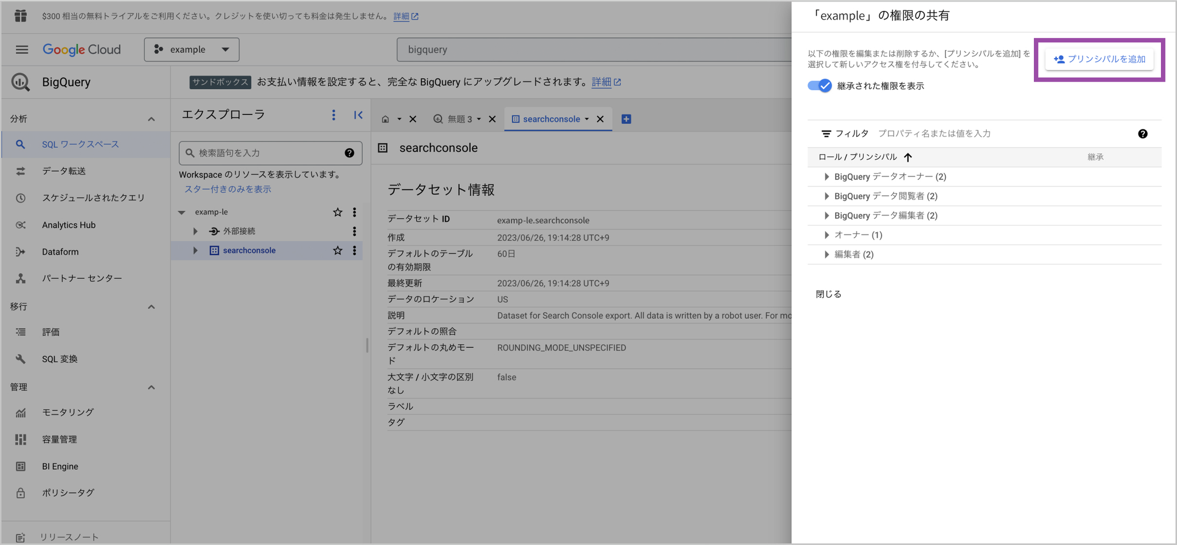Click the BI Engine icon
The height and width of the screenshot is (545, 1177).
point(21,466)
